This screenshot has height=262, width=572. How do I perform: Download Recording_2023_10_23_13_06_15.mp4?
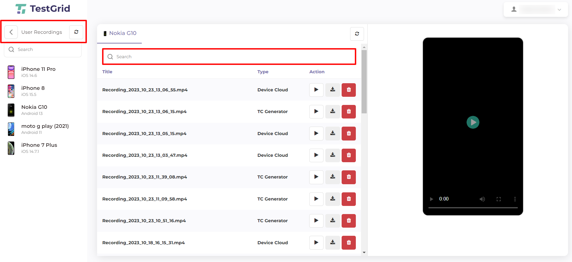333,112
